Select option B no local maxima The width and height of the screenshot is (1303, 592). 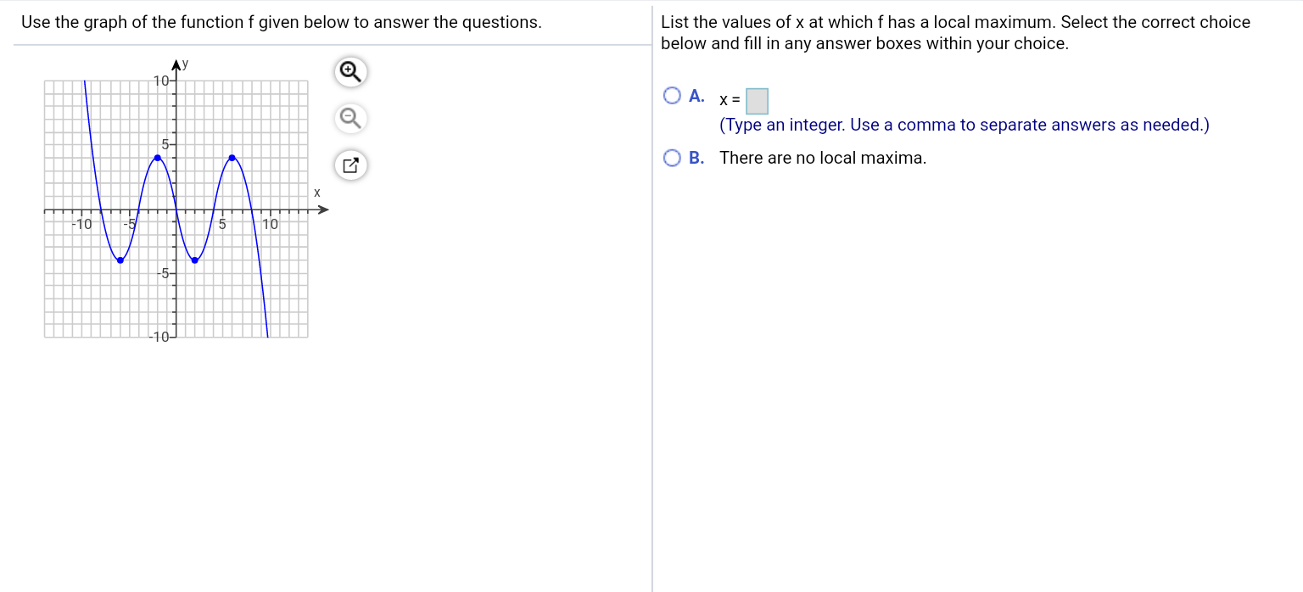click(672, 158)
